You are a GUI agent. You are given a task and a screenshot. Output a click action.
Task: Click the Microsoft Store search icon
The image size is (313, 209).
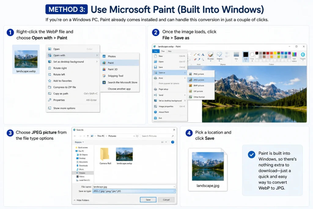(x=104, y=82)
